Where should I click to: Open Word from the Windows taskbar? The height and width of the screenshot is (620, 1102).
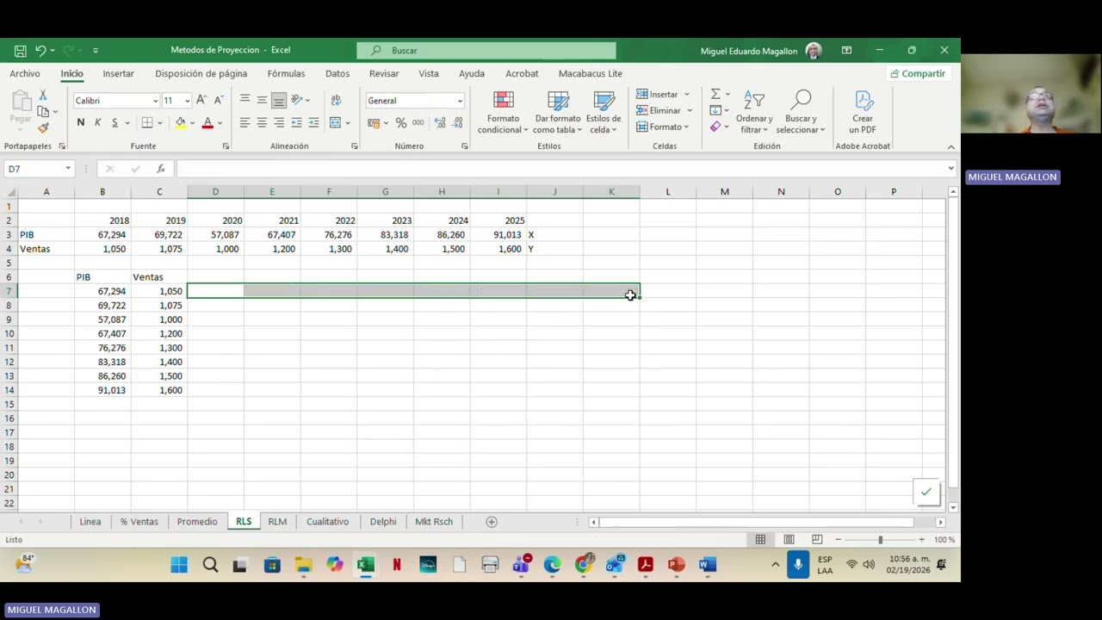click(x=707, y=565)
